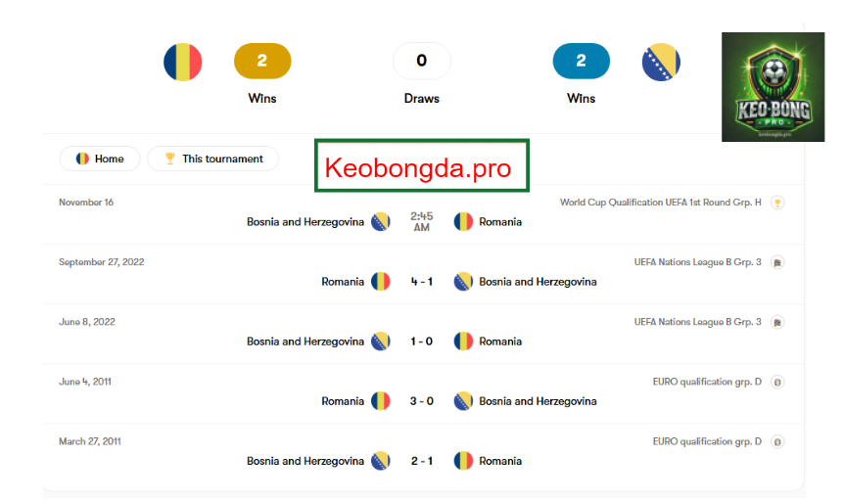Toggle the Home filter chip
Screen dimensions: 843x501
100,159
